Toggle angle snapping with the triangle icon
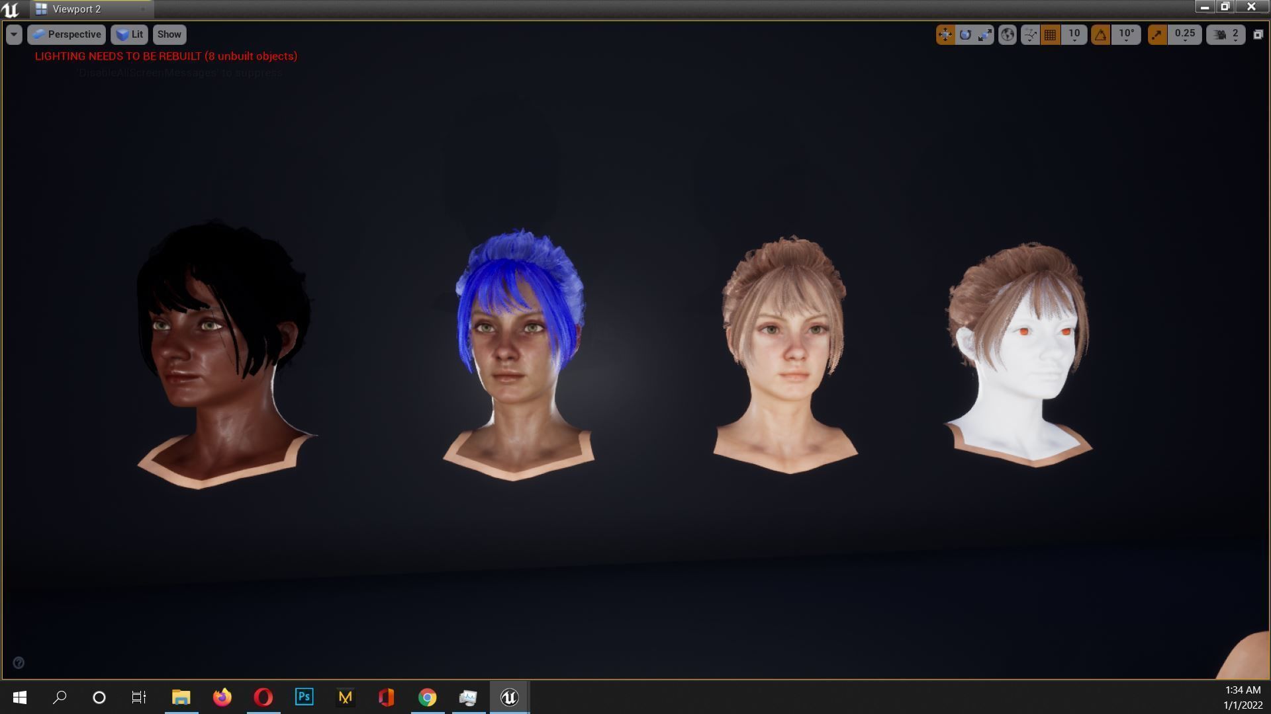The width and height of the screenshot is (1271, 714). click(1100, 34)
